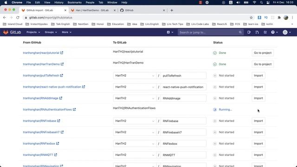This screenshot has height=167, width=297.
Task: Click the project name field containing RNFirebaseV7
Action: pyautogui.click(x=184, y=132)
